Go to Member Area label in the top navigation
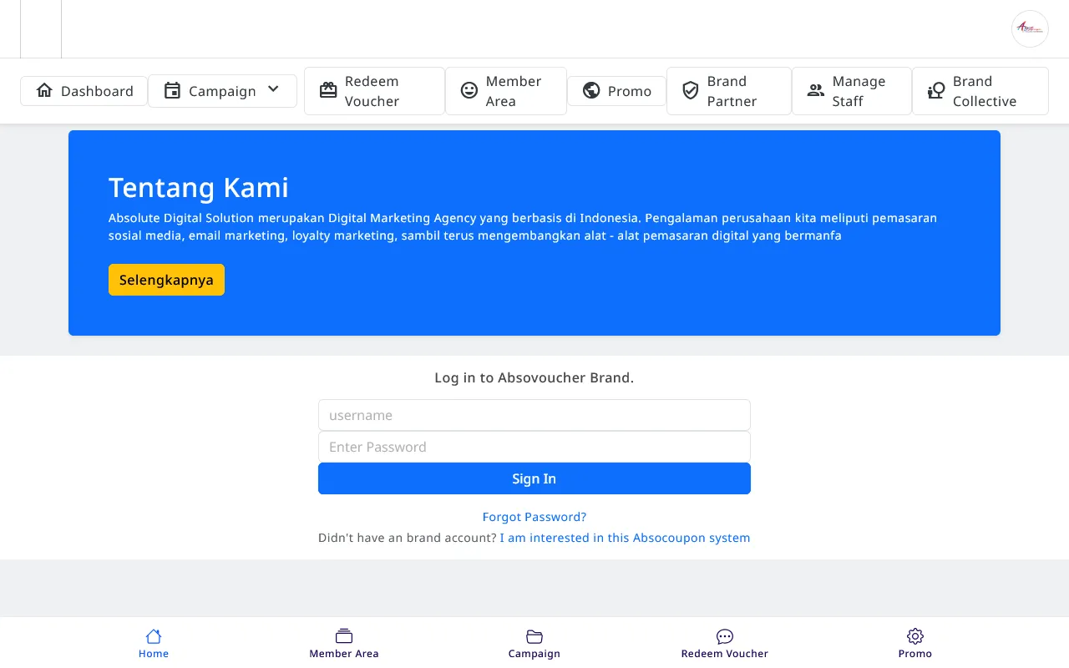1069x668 pixels. coord(514,91)
